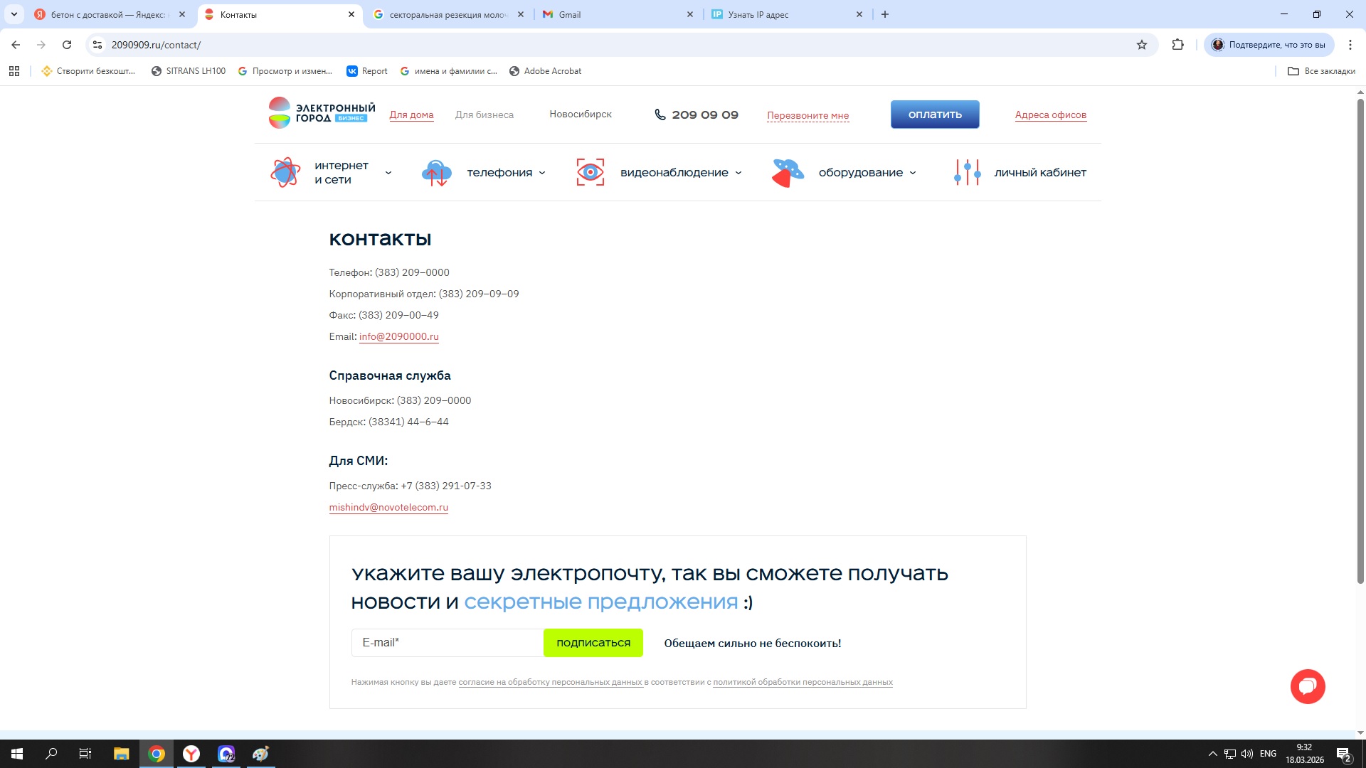Open the Chrome extensions puzzle icon
The width and height of the screenshot is (1366, 768).
pos(1178,45)
